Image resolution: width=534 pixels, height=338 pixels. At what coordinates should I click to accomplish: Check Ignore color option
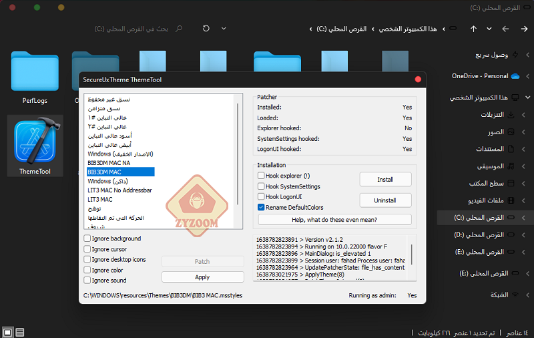(x=87, y=270)
